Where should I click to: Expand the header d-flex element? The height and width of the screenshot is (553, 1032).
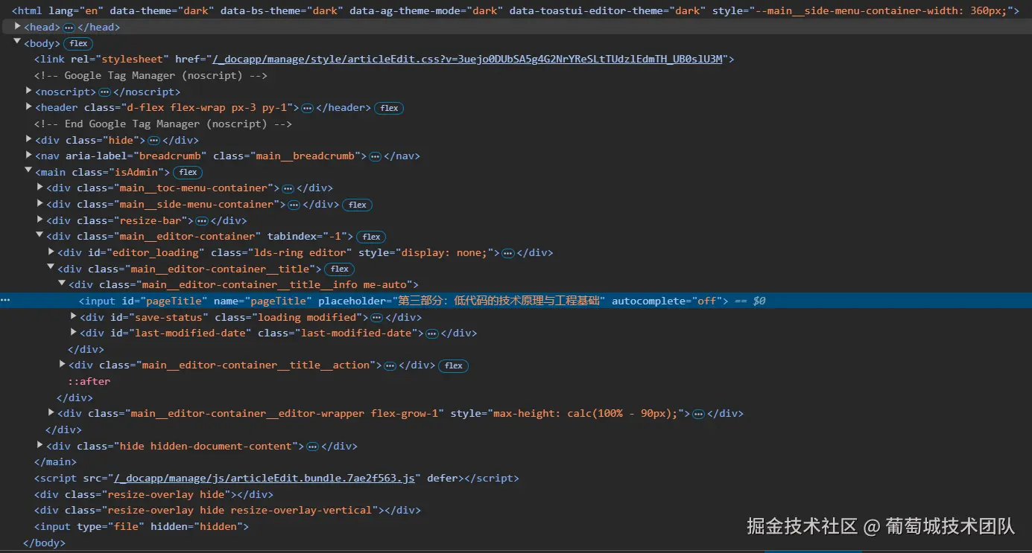point(28,108)
